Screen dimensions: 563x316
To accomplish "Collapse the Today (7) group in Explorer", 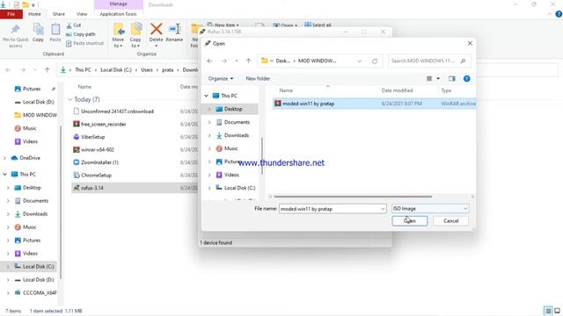I will (70, 99).
